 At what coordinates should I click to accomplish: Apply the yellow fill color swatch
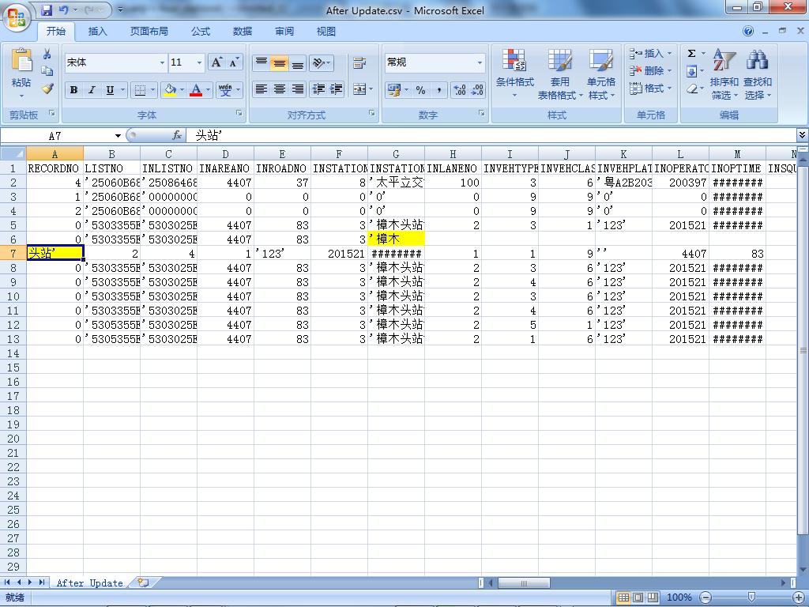pyautogui.click(x=169, y=90)
